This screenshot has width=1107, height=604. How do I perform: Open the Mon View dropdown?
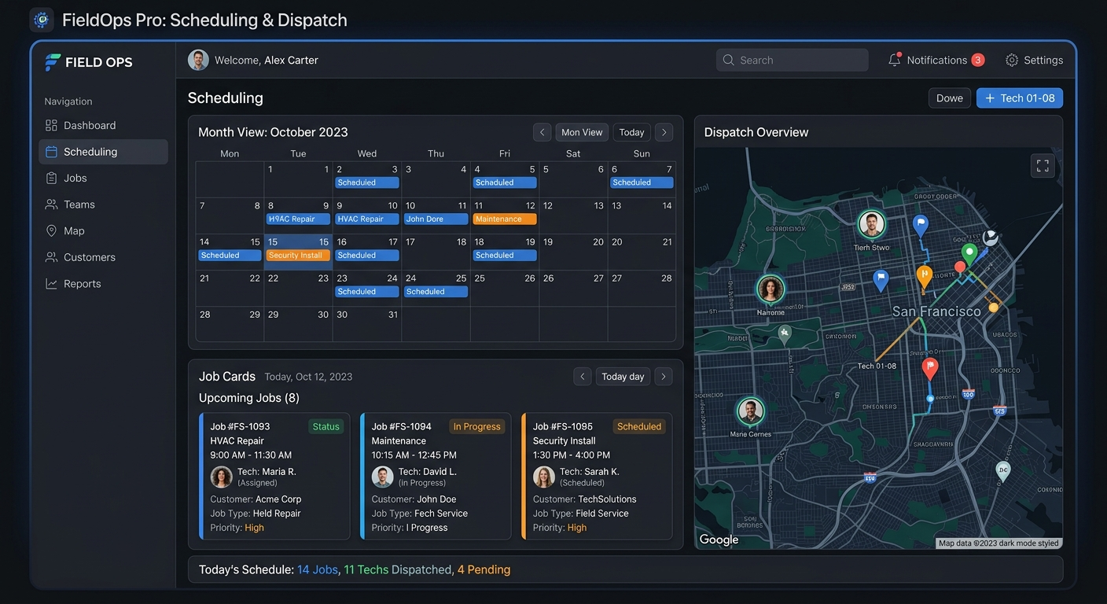tap(581, 131)
